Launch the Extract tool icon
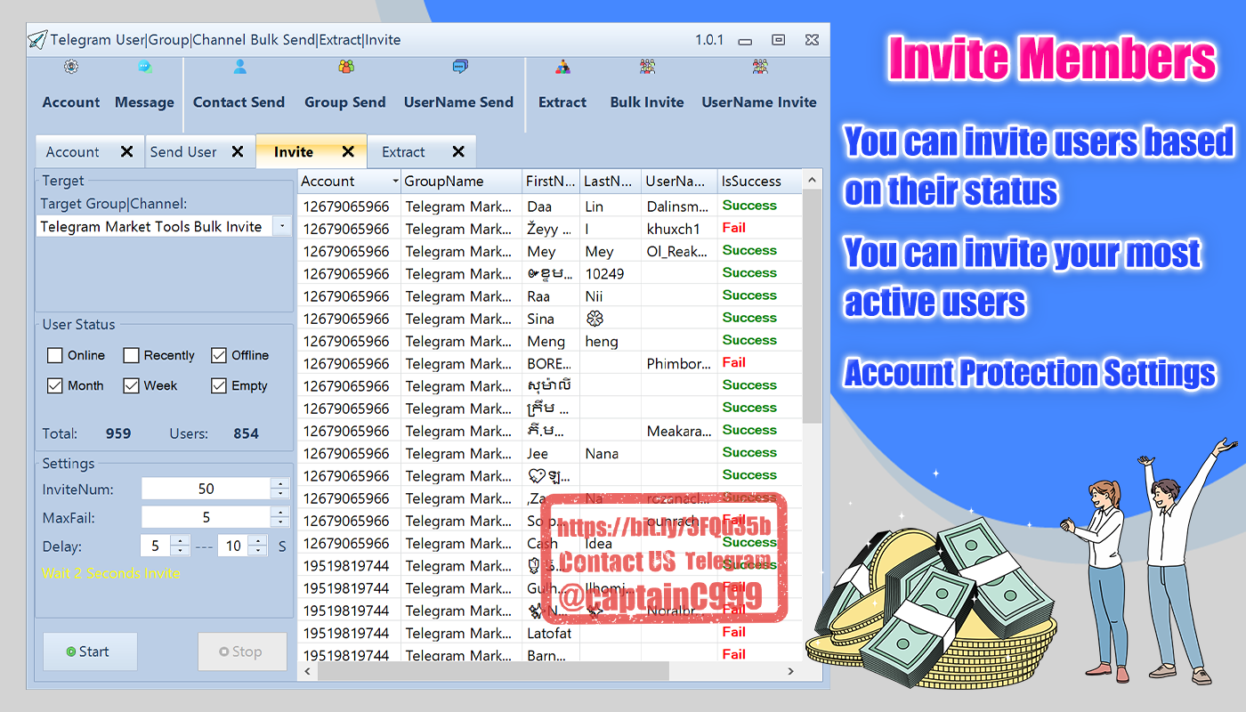This screenshot has width=1246, height=712. coord(562,68)
